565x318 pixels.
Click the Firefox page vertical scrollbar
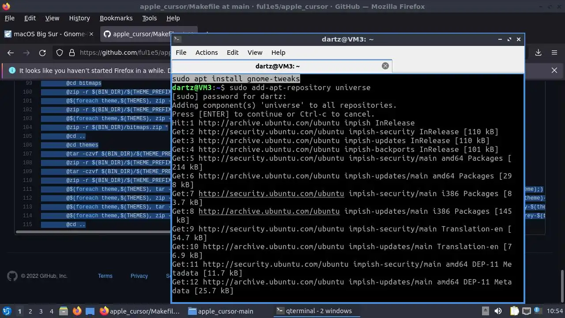(x=562, y=285)
